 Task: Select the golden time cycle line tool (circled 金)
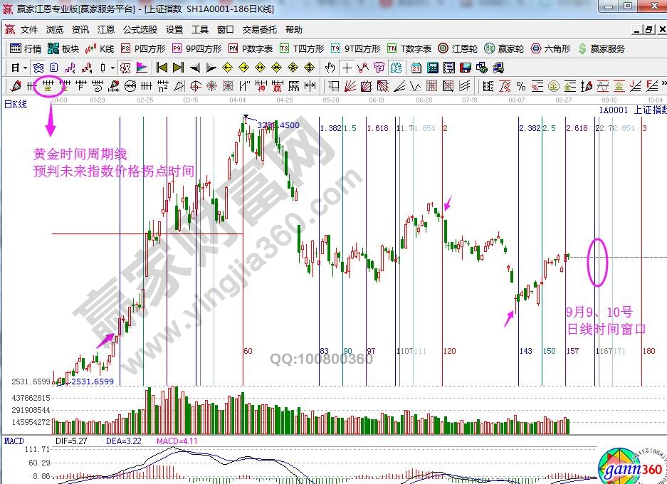pos(49,86)
